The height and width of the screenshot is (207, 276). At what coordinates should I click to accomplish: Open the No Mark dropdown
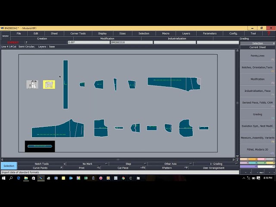tap(87, 164)
